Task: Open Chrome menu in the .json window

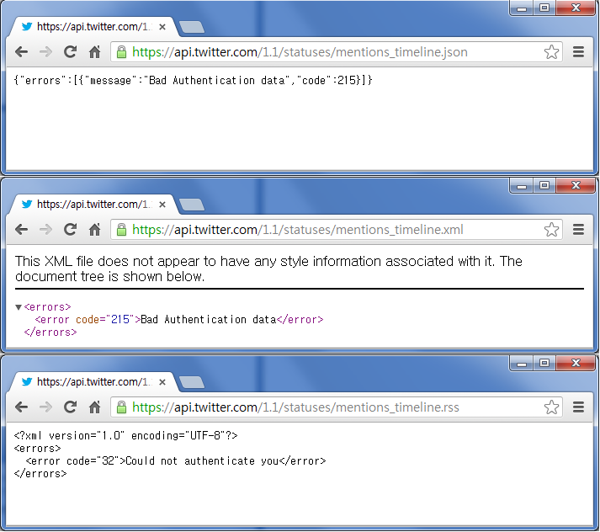Action: click(x=578, y=51)
